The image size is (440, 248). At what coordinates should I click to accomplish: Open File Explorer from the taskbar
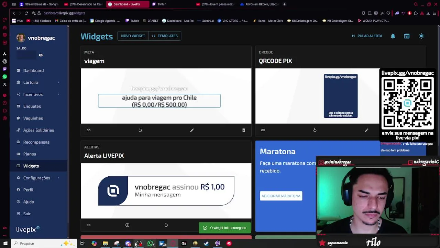(x=105, y=244)
